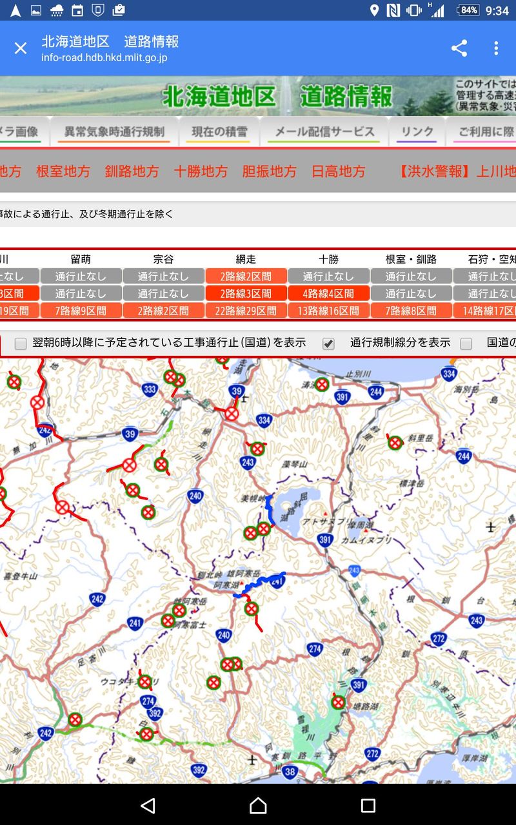Uncheck 通行規制線分を表示 checkbox
The image size is (516, 825).
click(x=328, y=344)
